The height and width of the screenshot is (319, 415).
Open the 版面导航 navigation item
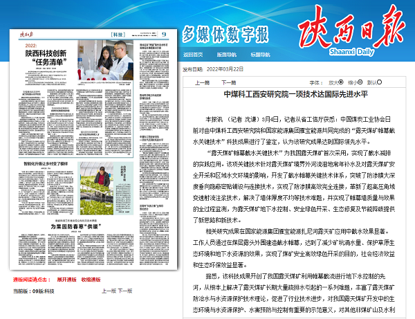227,55
